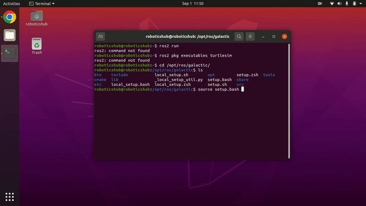Minimize the terminal window
Screen dimensions: 366x206
point(263,37)
